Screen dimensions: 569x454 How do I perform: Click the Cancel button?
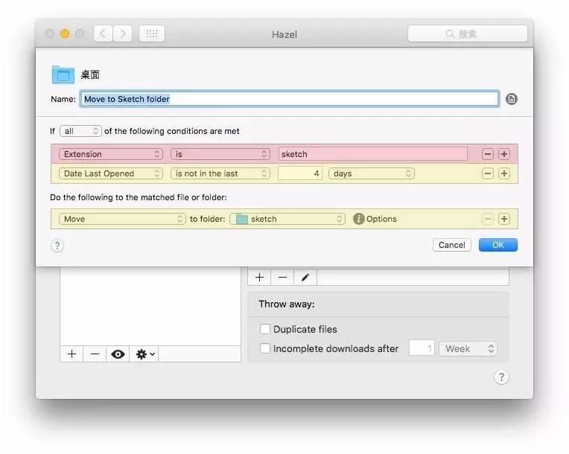452,245
